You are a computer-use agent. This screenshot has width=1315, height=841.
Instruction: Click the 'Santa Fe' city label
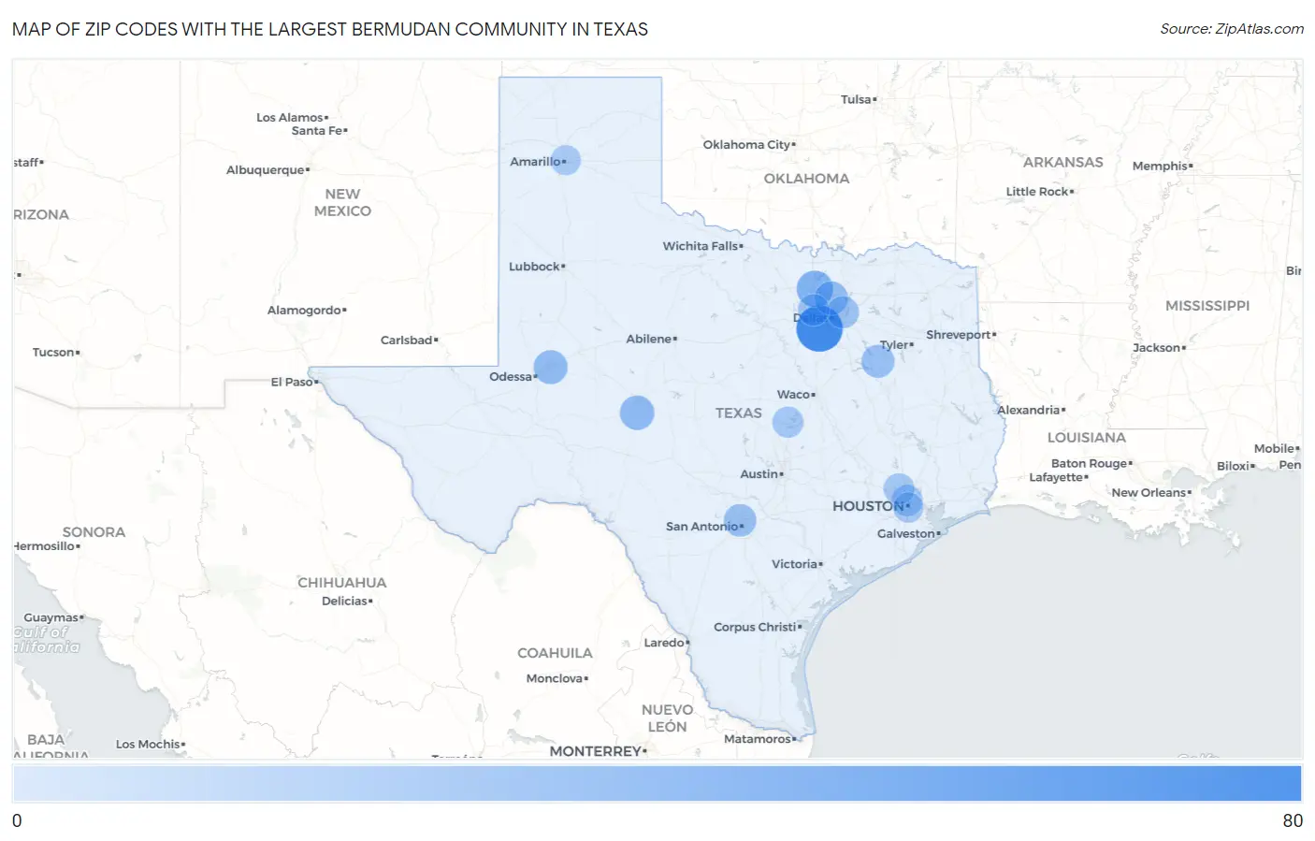pos(317,131)
